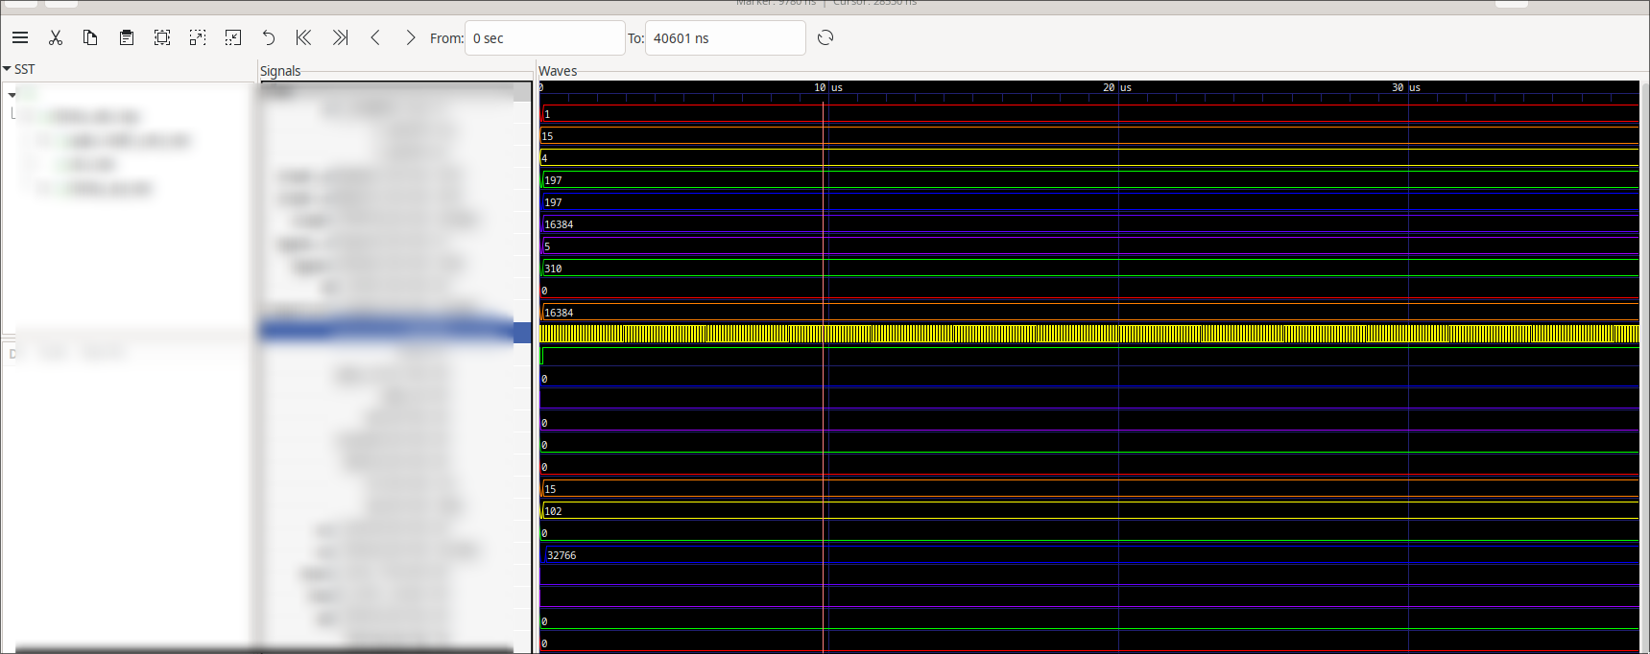Zoom out of the waveform

[233, 37]
